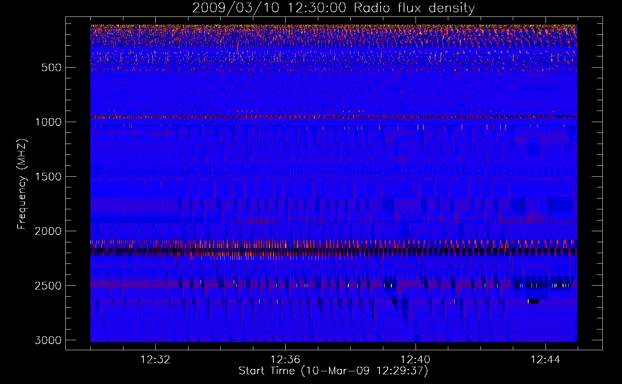Image resolution: width=622 pixels, height=384 pixels.
Task: Click the "Frequency (MHZ)" y-axis label
Action: pos(22,184)
